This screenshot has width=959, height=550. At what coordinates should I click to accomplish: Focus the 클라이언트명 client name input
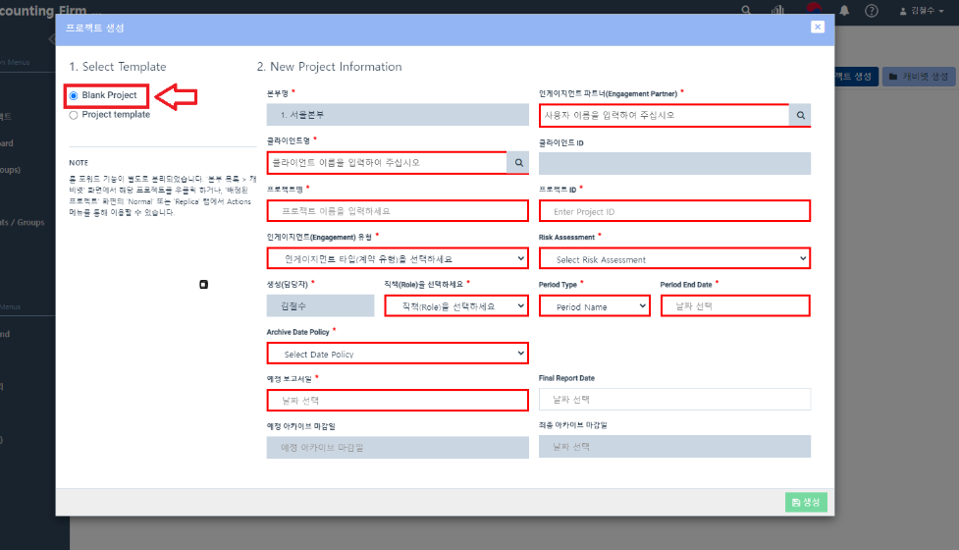pyautogui.click(x=387, y=163)
